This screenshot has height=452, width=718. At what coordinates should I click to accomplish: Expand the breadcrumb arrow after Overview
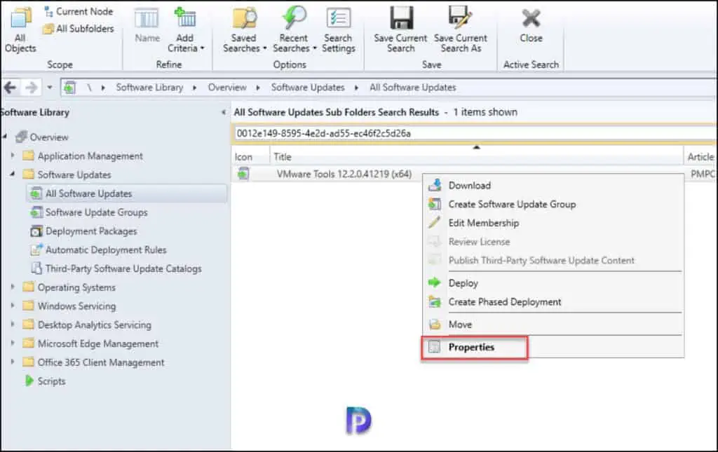258,88
